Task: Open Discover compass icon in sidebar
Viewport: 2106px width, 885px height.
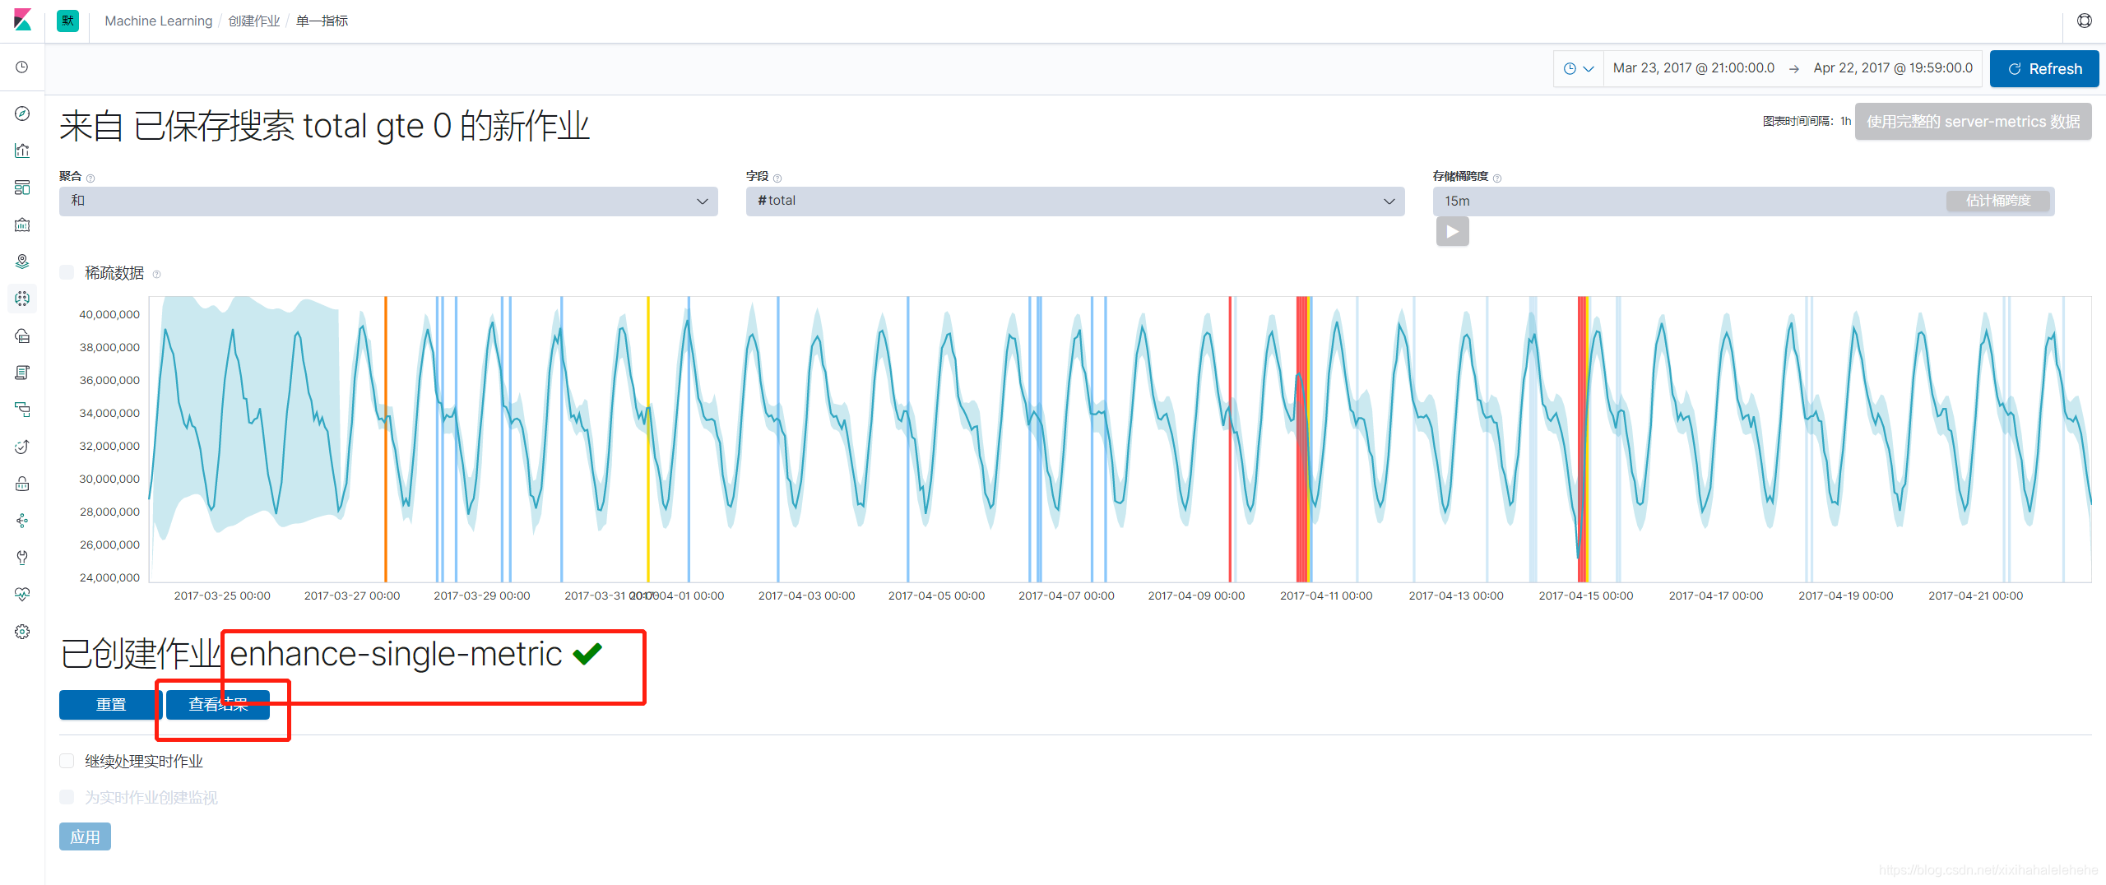Action: (x=22, y=114)
